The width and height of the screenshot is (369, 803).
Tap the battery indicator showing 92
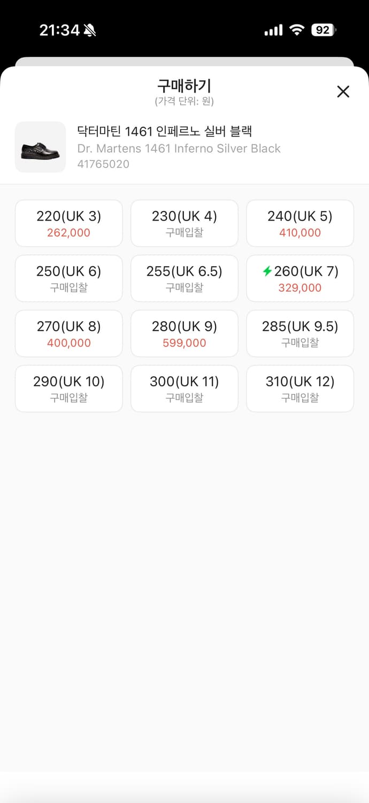pos(325,30)
